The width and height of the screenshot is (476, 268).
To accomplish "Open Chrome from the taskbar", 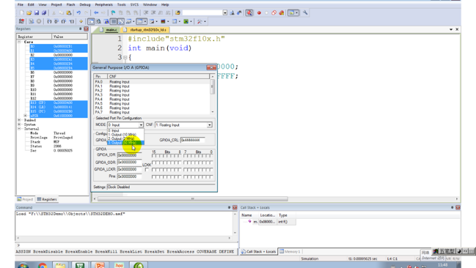I will 43,266.
